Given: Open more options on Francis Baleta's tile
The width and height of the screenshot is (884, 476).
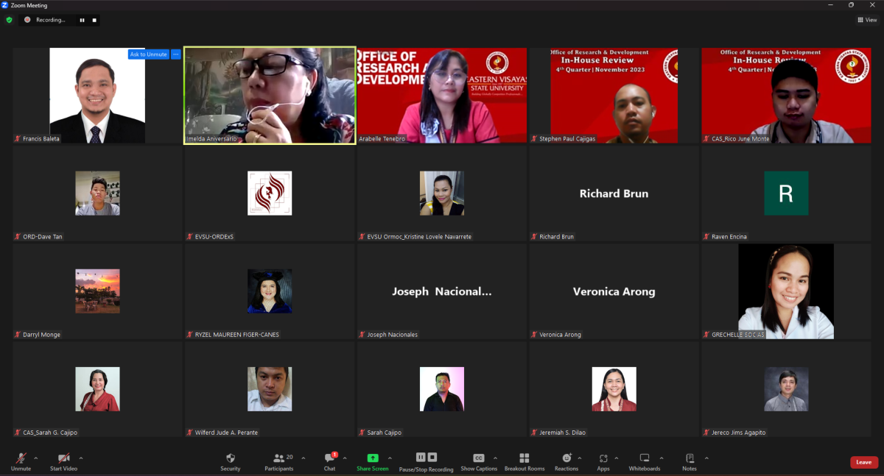Looking at the screenshot, I should pos(175,54).
